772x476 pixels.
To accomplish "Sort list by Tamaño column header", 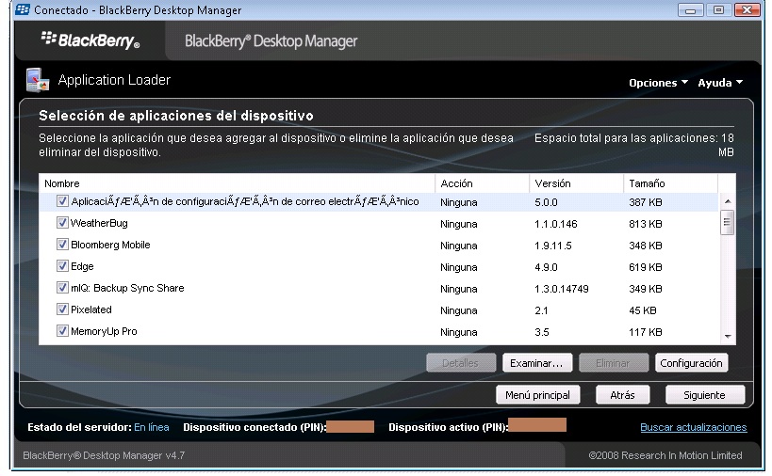I will [x=670, y=183].
